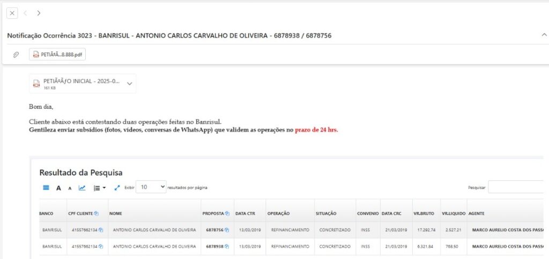549x259 pixels.
Task: Sort by BANCO column header
Action: 47,214
